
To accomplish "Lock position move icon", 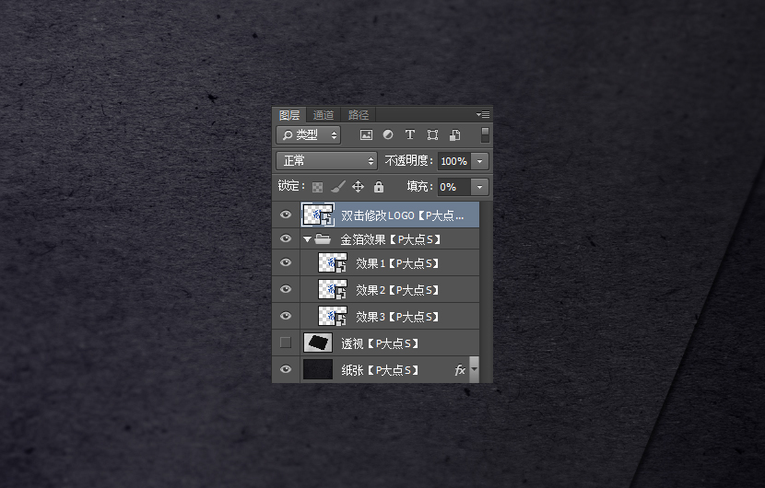I will [359, 186].
